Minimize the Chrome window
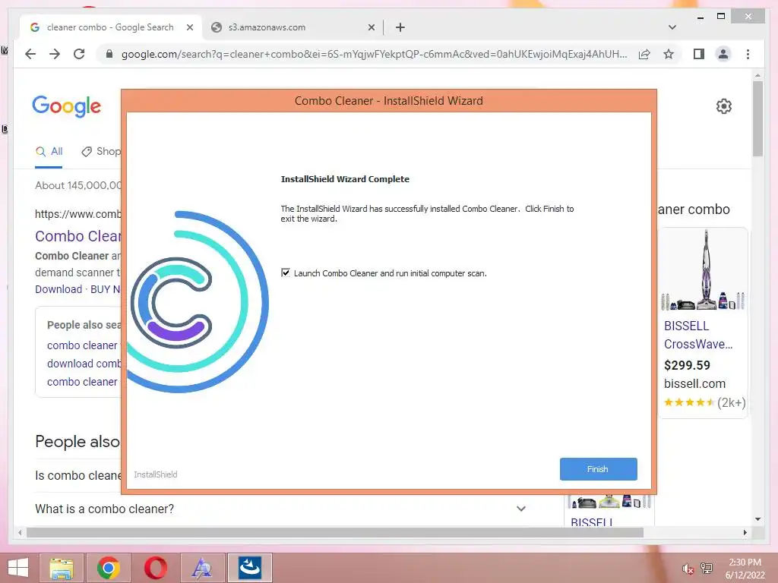 click(x=700, y=17)
